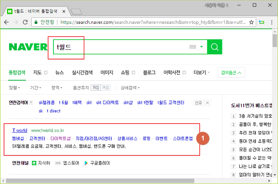Set 옵션유지 toggle to 켜짐
The image size is (278, 184).
106,88
